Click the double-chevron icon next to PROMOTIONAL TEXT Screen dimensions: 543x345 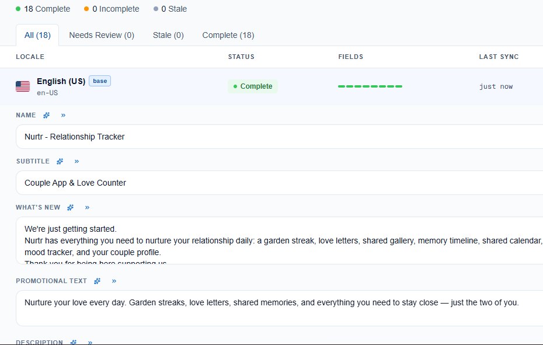(114, 281)
